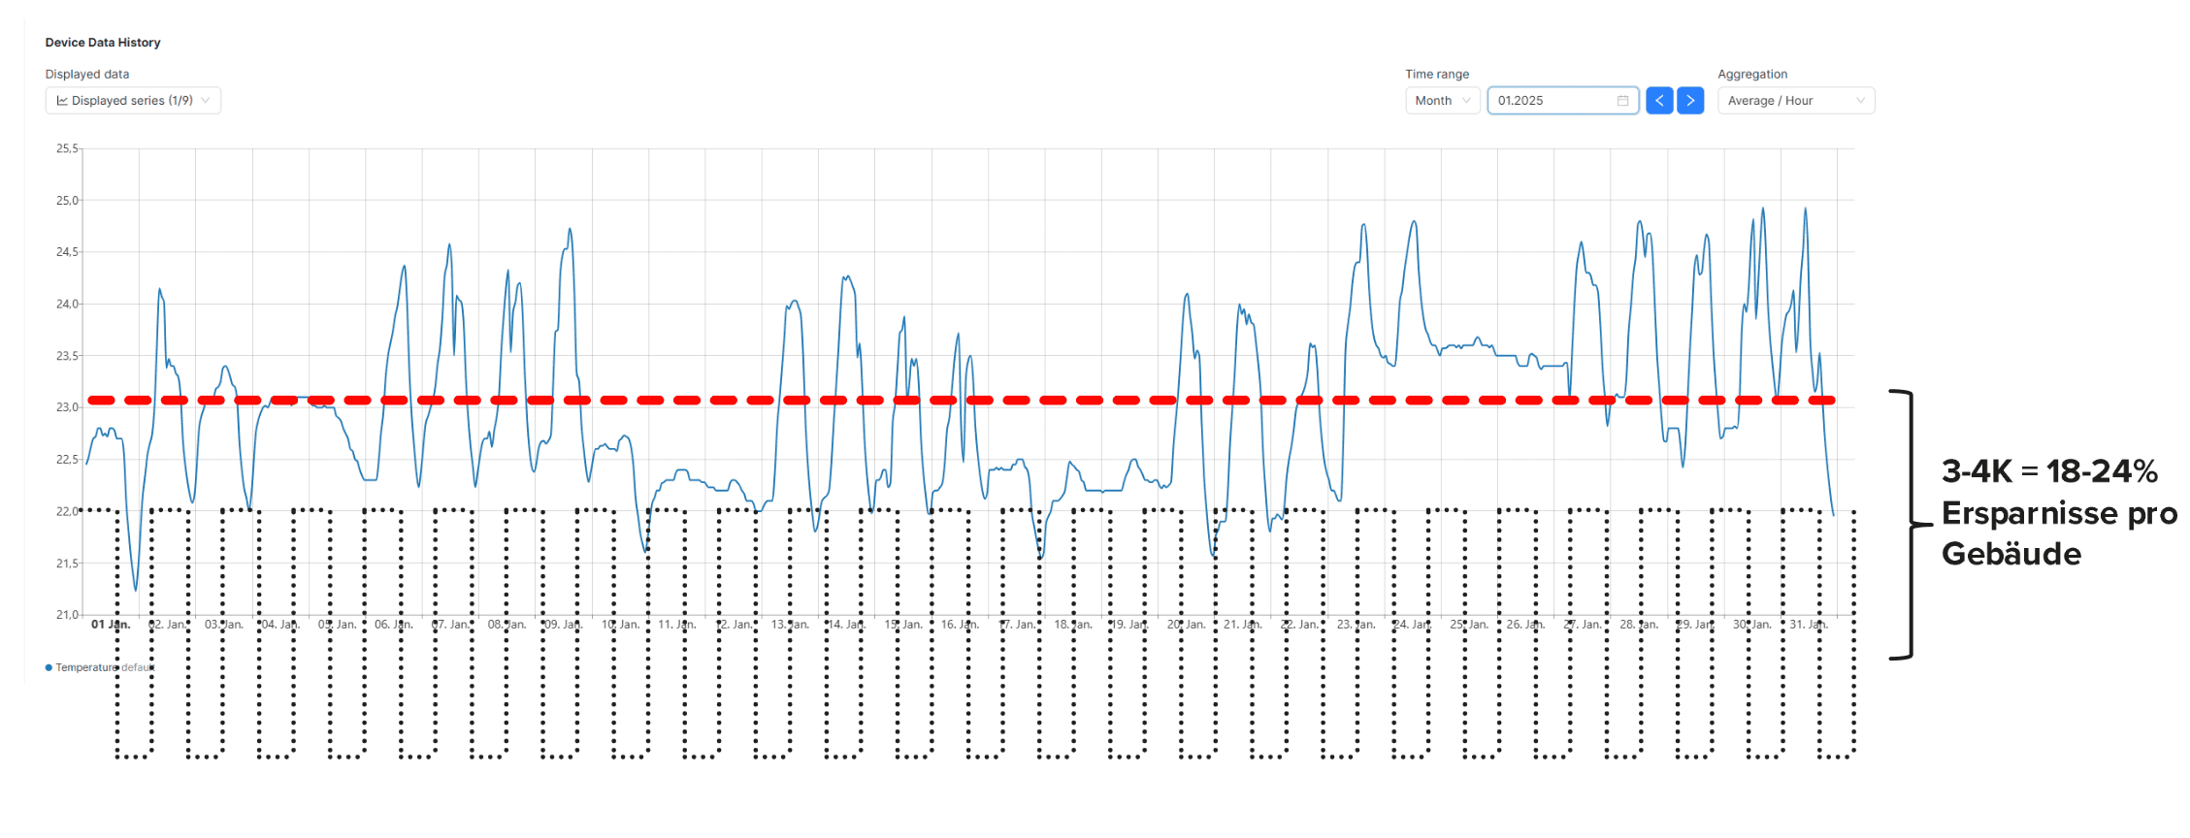Open the Month time range dropdown

pos(1442,101)
